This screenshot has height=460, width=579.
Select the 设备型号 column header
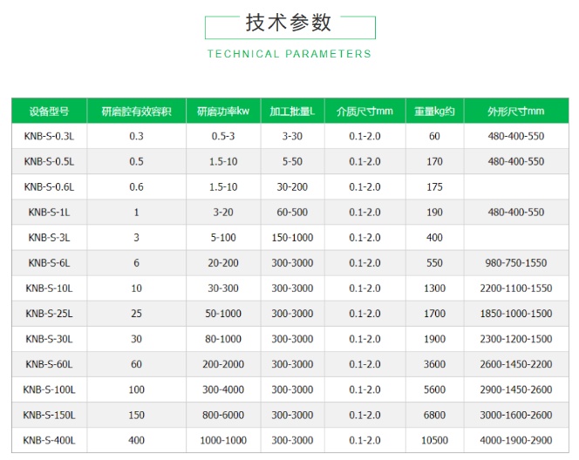49,112
